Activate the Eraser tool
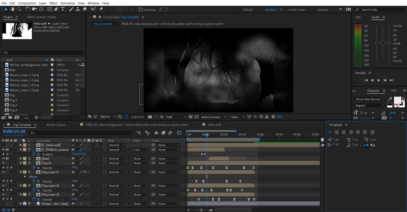The height and width of the screenshot is (212, 407). [x=85, y=9]
